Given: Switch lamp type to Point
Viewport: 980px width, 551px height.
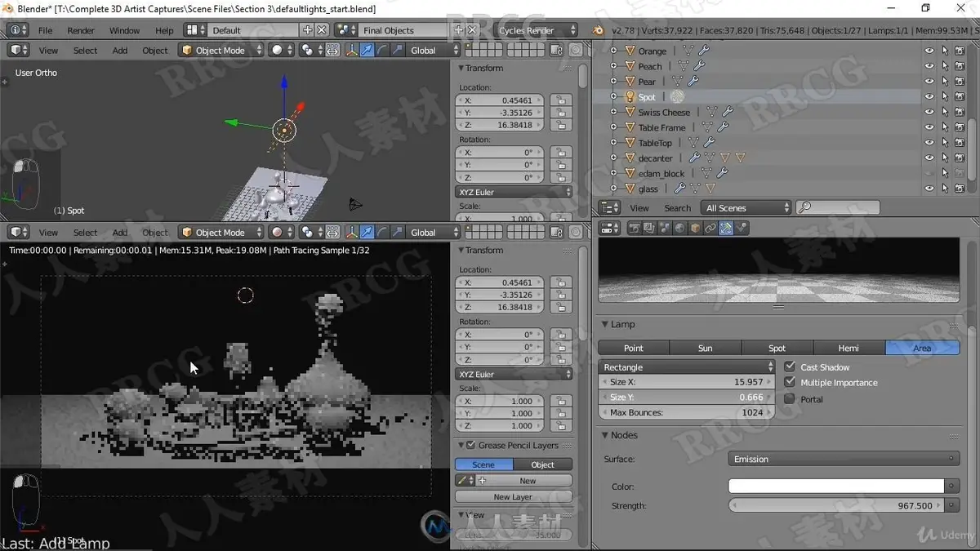Looking at the screenshot, I should click(x=634, y=348).
